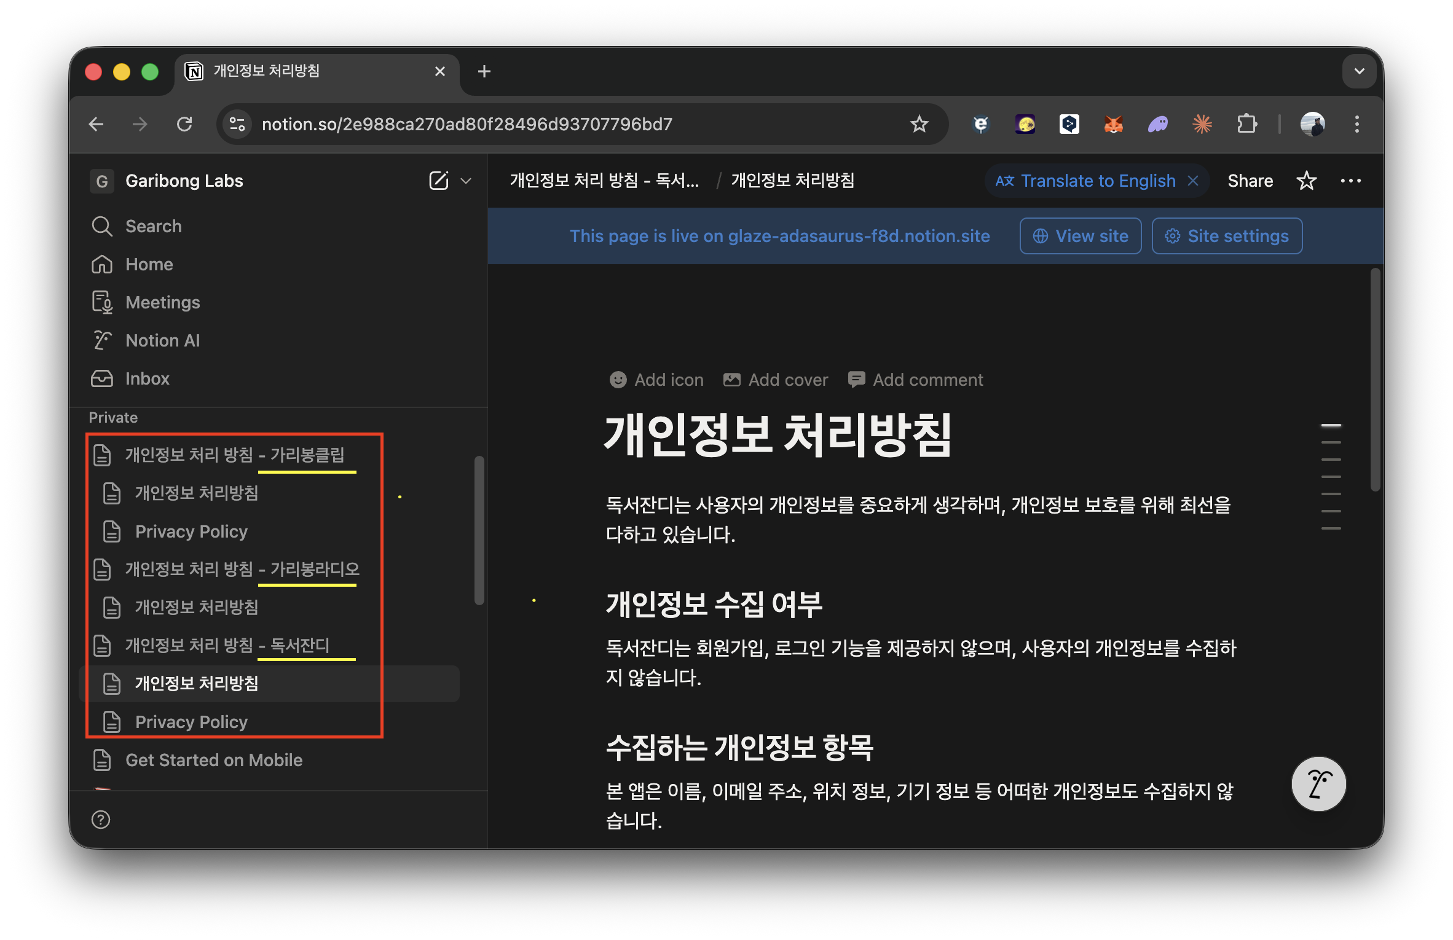
Task: Open the Chrome tab search dropdown arrow
Action: pyautogui.click(x=1359, y=71)
